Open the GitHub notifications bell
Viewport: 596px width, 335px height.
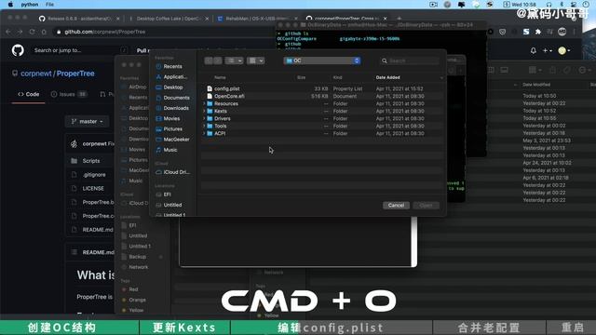click(533, 50)
